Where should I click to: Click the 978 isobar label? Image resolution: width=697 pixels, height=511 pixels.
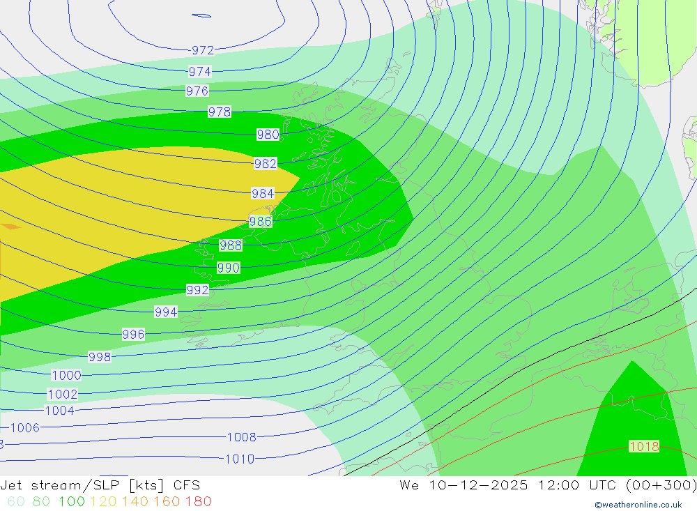pos(220,112)
